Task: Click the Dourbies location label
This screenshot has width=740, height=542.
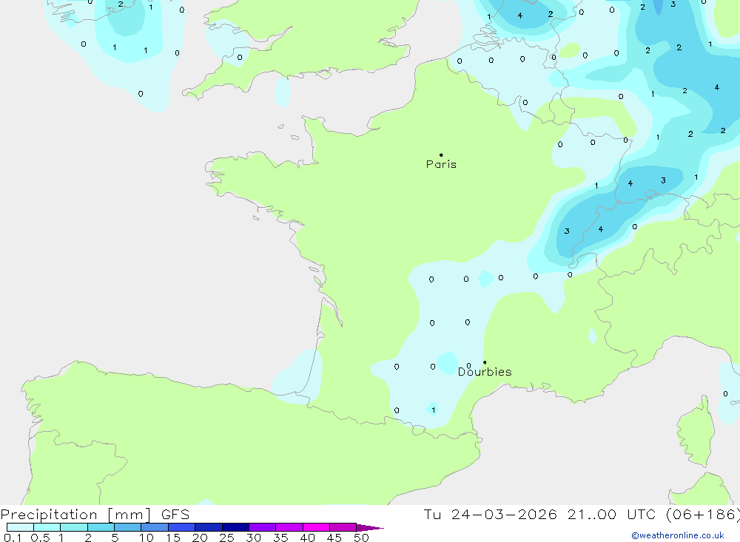Action: point(485,372)
